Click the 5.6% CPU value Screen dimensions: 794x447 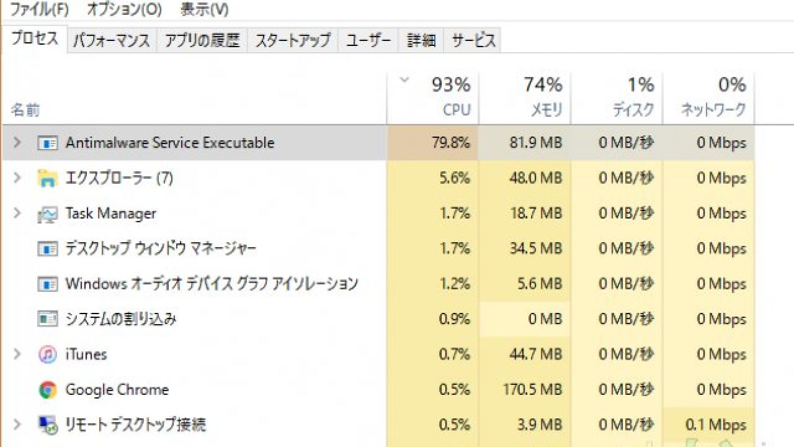[454, 178]
